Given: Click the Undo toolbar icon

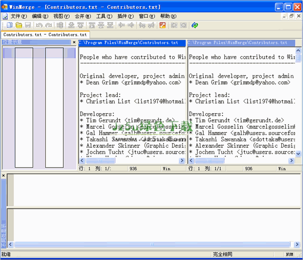Looking at the screenshot, I should point(39,25).
